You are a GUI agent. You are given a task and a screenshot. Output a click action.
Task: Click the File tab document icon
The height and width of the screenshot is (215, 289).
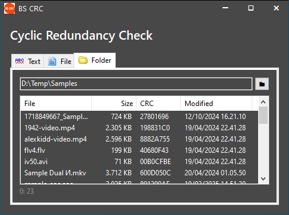point(52,61)
